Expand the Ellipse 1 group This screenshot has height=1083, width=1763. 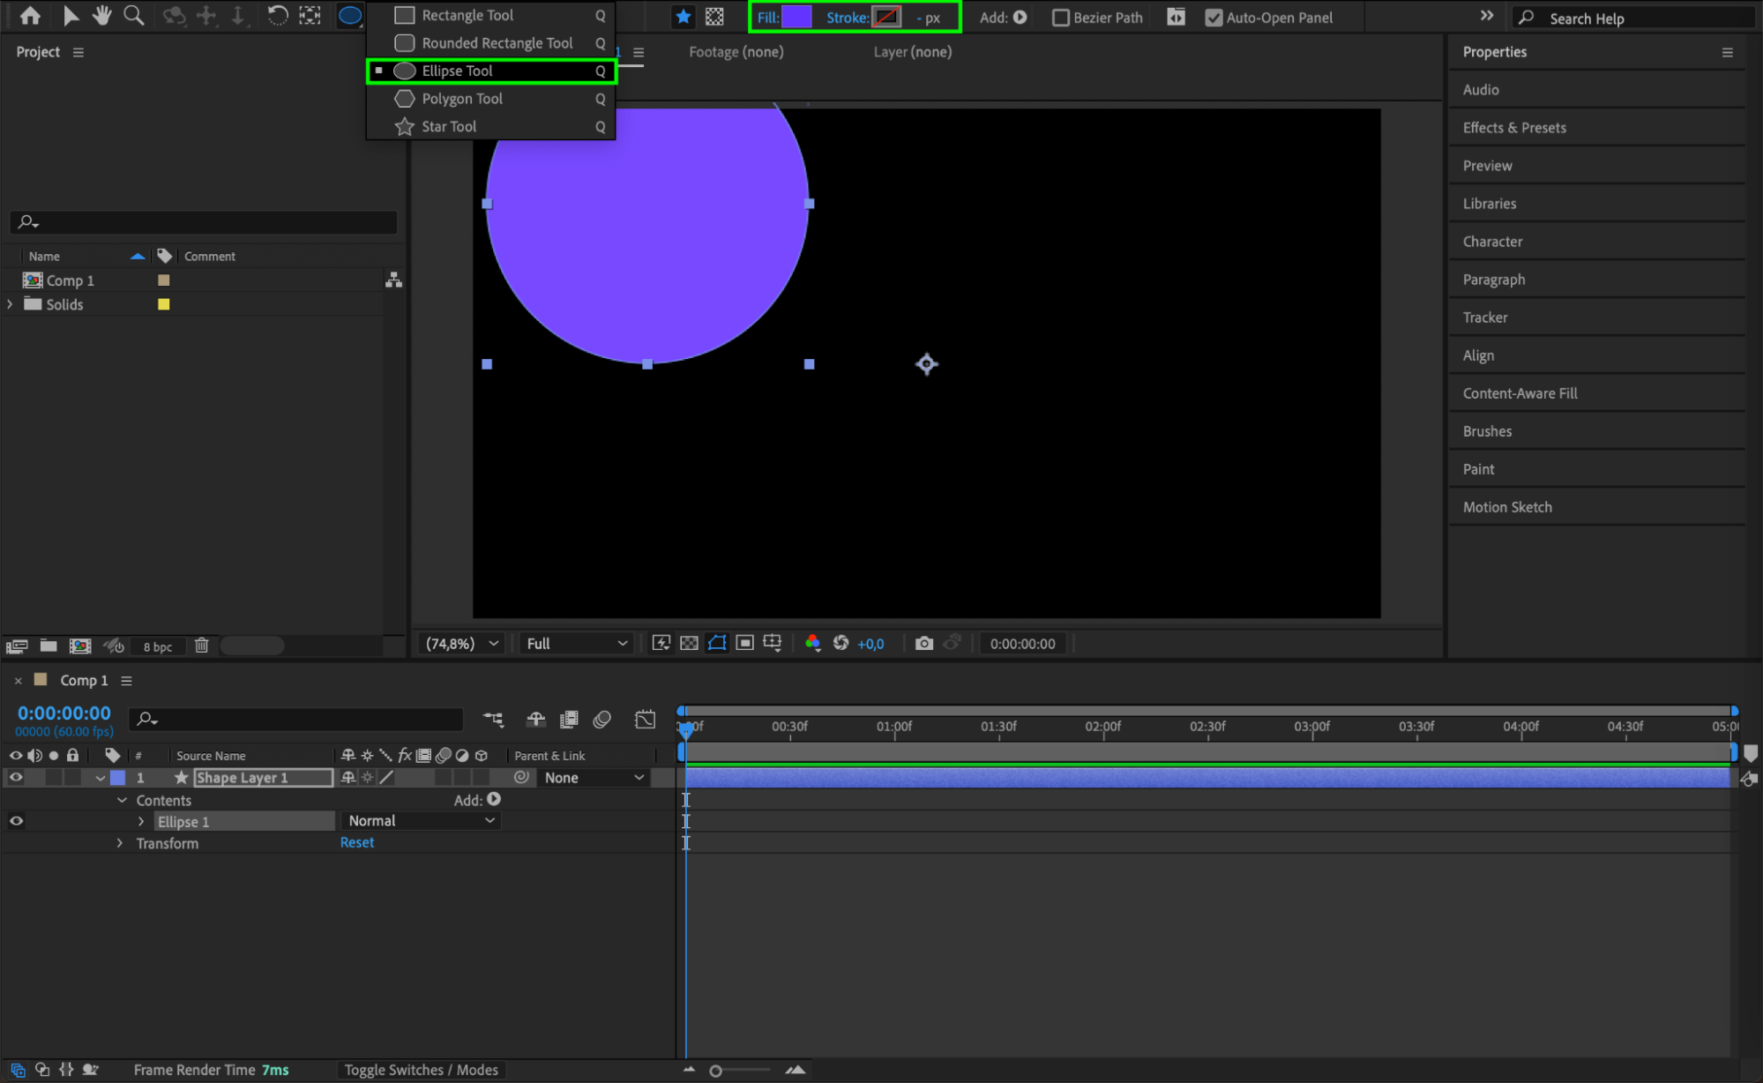click(141, 822)
